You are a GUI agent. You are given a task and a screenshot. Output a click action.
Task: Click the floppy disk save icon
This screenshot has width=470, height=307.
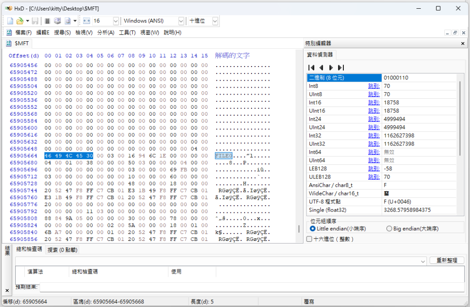pyautogui.click(x=35, y=21)
